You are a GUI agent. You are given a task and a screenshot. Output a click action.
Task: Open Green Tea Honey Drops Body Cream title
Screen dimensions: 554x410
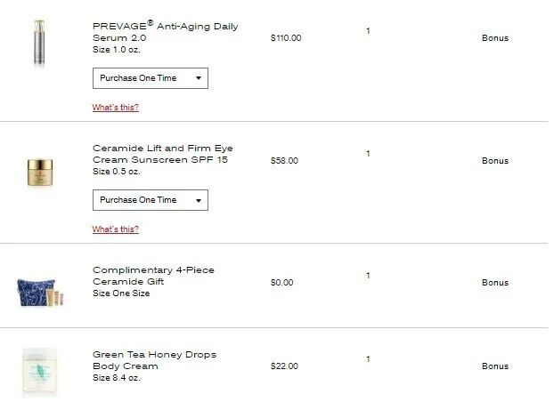[x=154, y=360]
